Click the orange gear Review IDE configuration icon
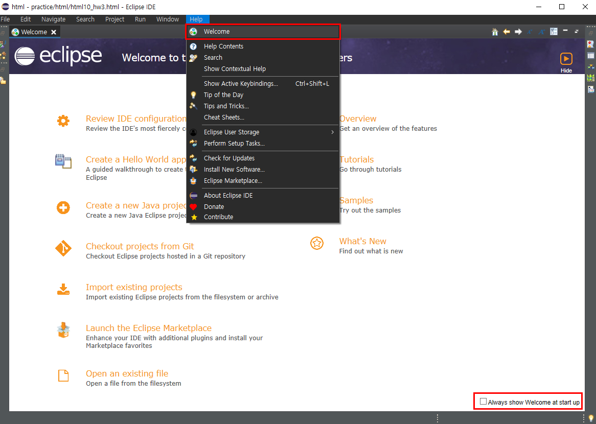Screen dimensions: 596x424 tap(63, 121)
